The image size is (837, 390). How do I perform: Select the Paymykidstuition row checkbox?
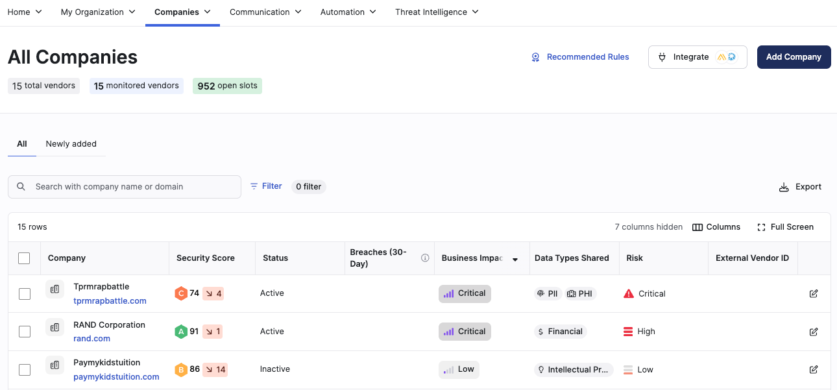point(24,370)
